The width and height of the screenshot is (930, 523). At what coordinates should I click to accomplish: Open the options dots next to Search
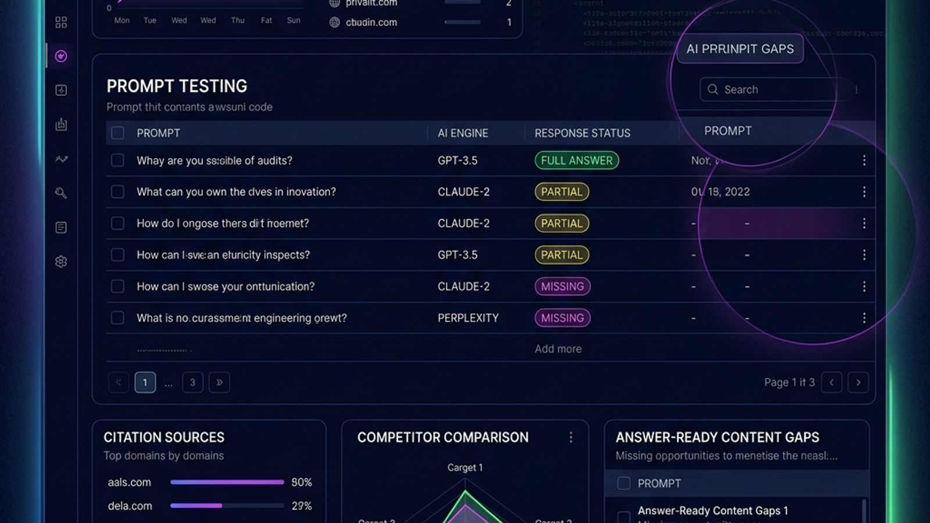click(x=856, y=89)
